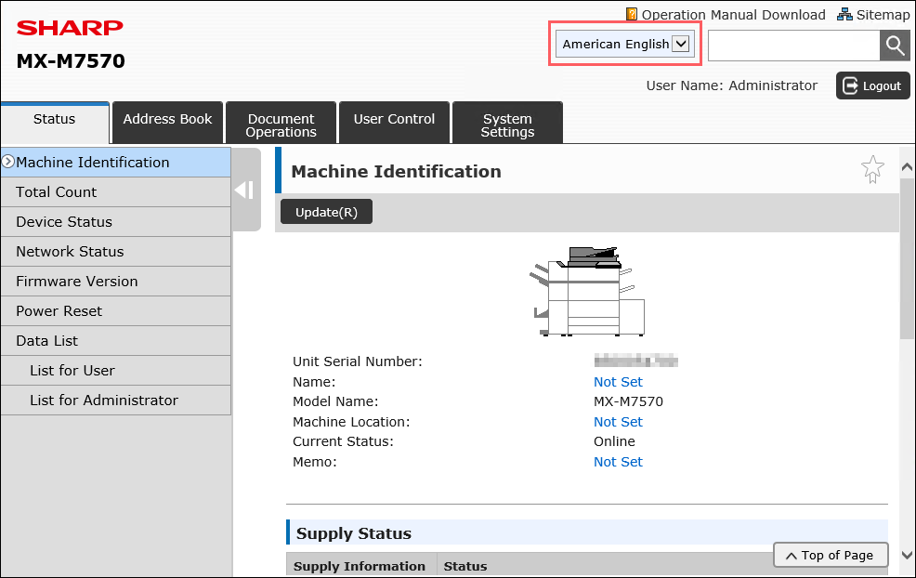Select Machine Identification in sidebar
Screen dimensions: 916x578
tap(116, 162)
